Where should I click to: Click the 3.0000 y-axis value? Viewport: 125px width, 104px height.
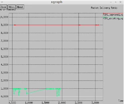click(x=5, y=73)
